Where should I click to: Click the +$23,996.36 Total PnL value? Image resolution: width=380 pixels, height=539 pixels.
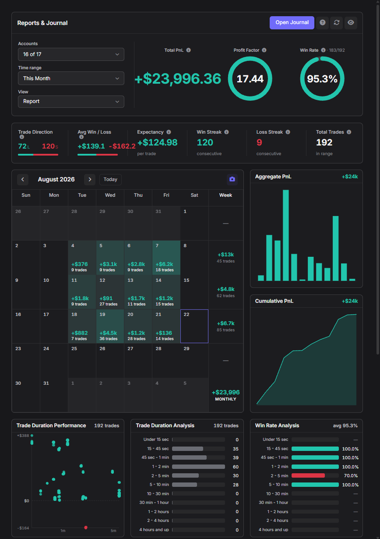(178, 79)
